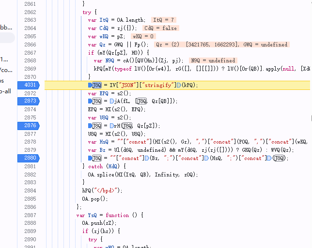Click the 'typeof' keyword on line 2869

tap(123, 69)
